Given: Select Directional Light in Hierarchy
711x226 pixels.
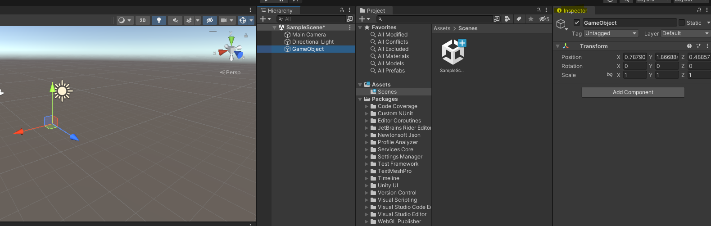Looking at the screenshot, I should (313, 42).
